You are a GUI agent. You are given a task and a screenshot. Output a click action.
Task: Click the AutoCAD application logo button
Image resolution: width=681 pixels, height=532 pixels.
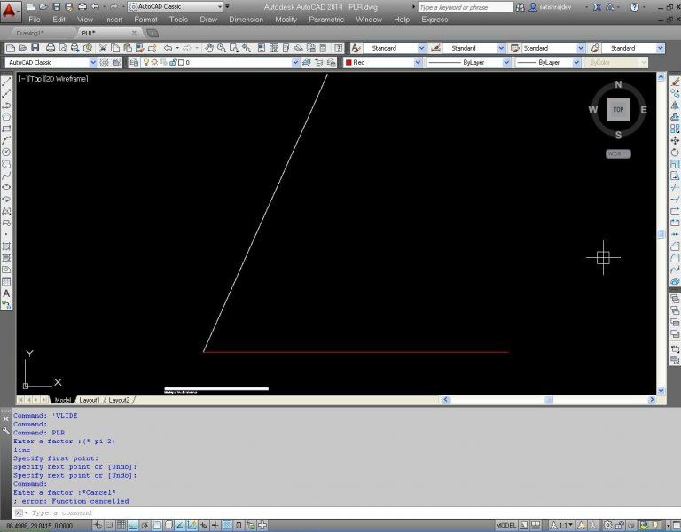point(11,11)
